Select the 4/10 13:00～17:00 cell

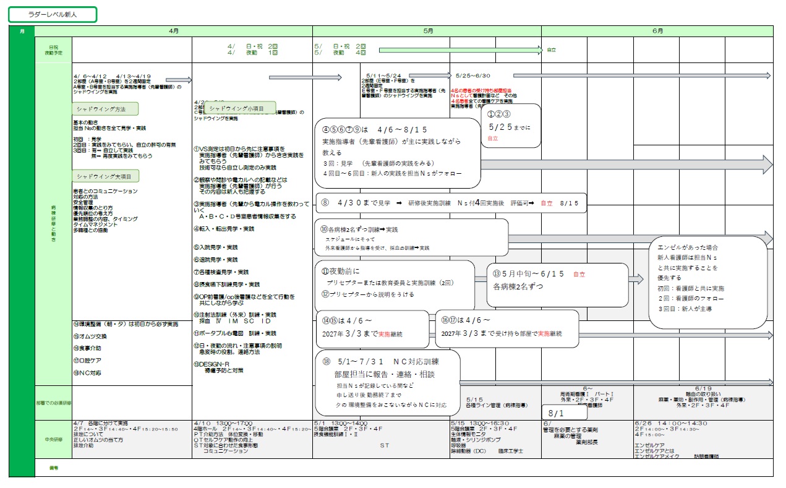[252, 439]
